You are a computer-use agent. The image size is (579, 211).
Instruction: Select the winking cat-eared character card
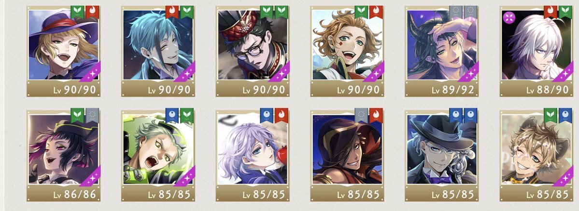click(536, 155)
